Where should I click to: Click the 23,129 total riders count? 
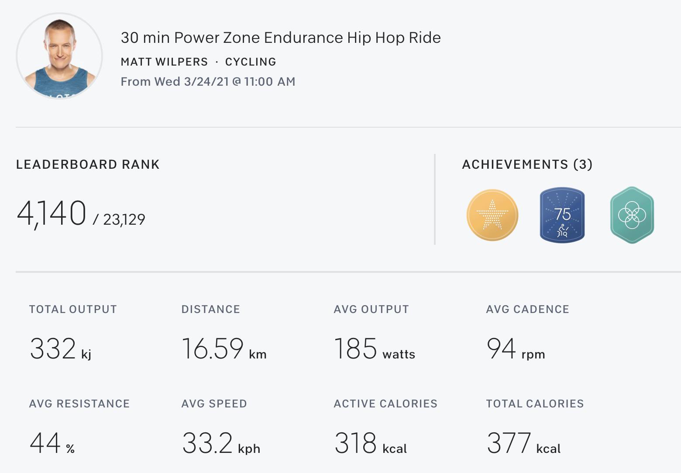(124, 219)
